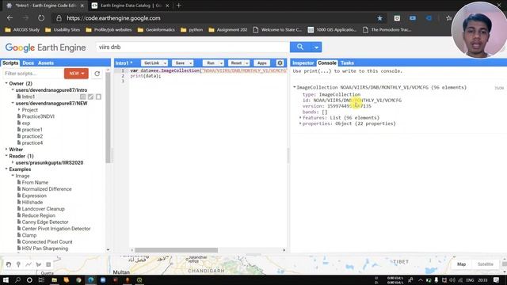This screenshot has height=285, width=507.
Task: Collapse the Examples tree node
Action: [x=6, y=169]
